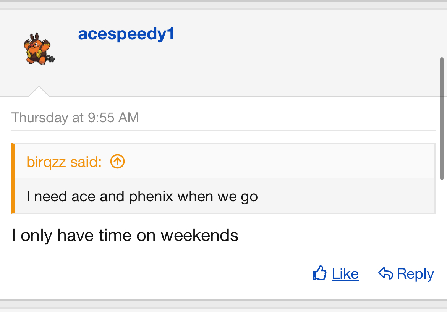This screenshot has height=312, width=447.
Task: Click the divider line below the timestamp
Action: (x=223, y=131)
